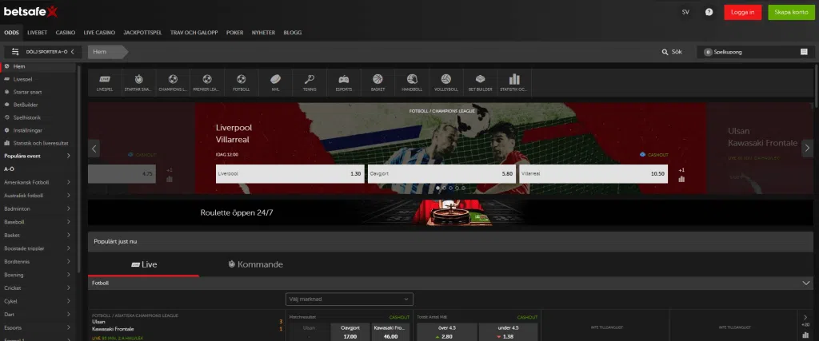
Task: Bet on Villarreal at 10.50
Action: (x=593, y=173)
